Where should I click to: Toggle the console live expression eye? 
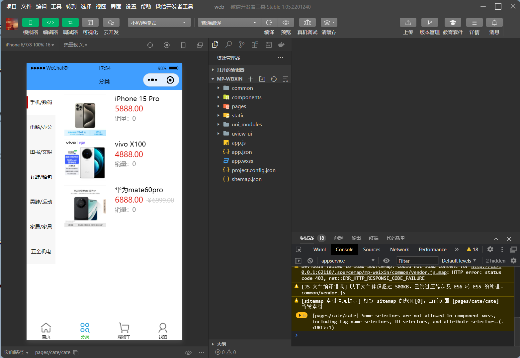click(386, 261)
